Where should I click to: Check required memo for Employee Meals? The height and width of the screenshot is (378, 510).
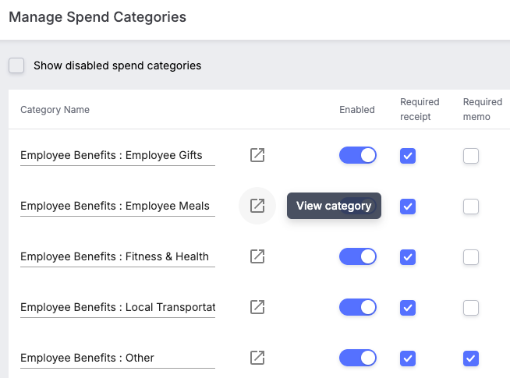471,207
